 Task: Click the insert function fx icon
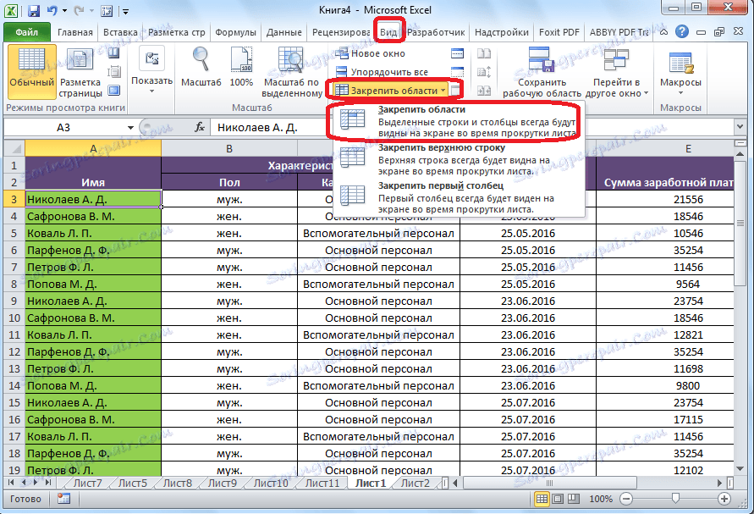coord(200,127)
